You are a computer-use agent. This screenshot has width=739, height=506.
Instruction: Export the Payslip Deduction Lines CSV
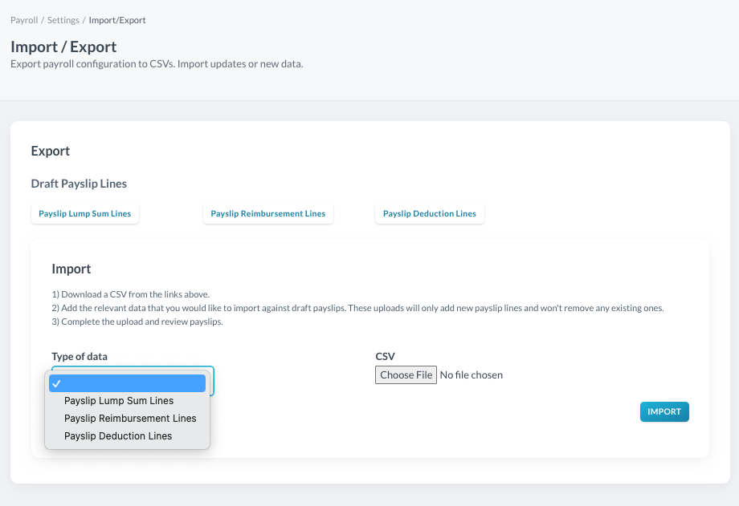430,214
